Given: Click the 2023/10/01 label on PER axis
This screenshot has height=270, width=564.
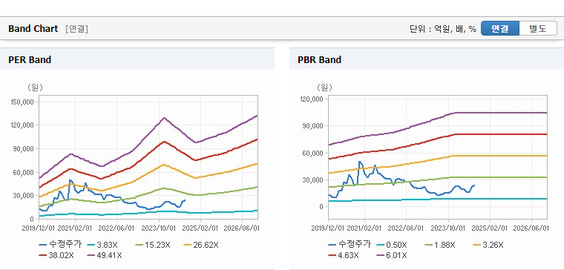Looking at the screenshot, I should (158, 228).
